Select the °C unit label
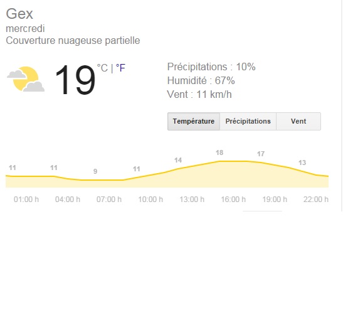The height and width of the screenshot is (315, 343). click(102, 68)
